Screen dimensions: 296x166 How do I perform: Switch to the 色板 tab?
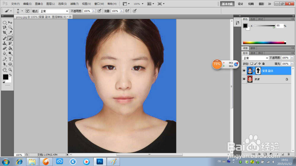[253, 19]
